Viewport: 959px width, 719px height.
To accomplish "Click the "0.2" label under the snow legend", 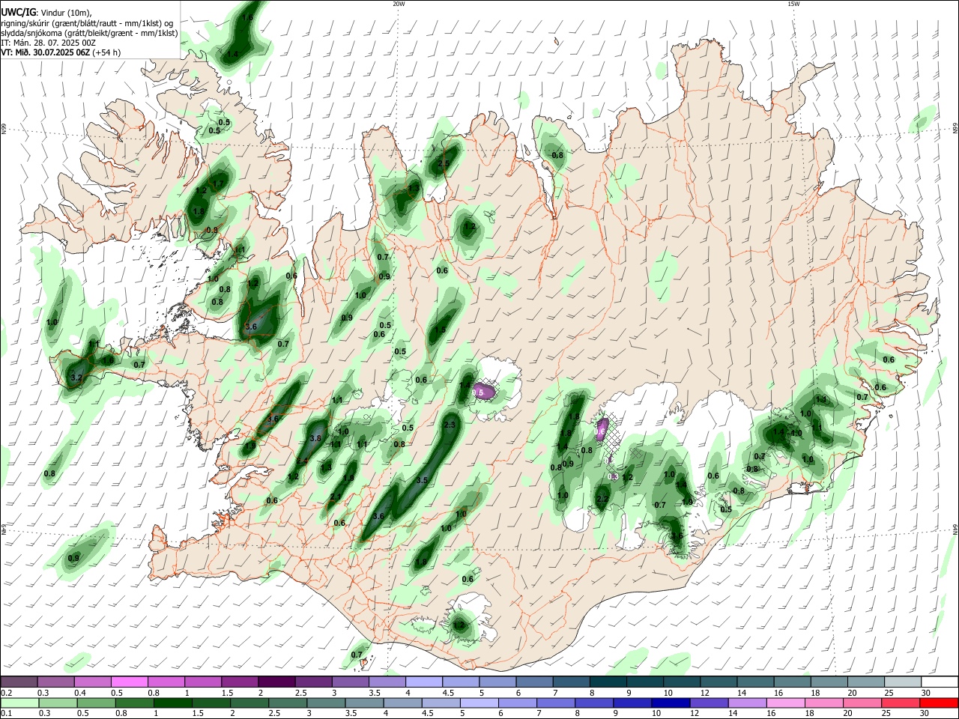I will pos(7,693).
